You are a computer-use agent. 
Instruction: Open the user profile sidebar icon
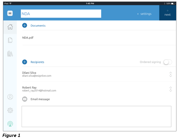coord(10,97)
